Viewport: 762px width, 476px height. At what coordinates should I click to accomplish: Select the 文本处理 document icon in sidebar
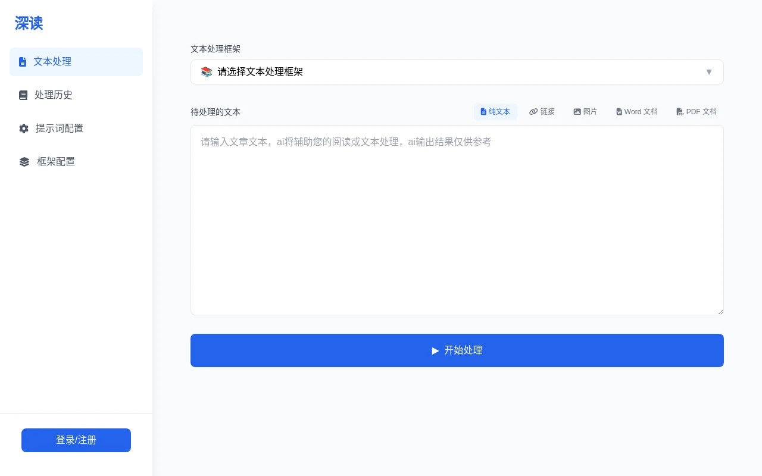[23, 61]
